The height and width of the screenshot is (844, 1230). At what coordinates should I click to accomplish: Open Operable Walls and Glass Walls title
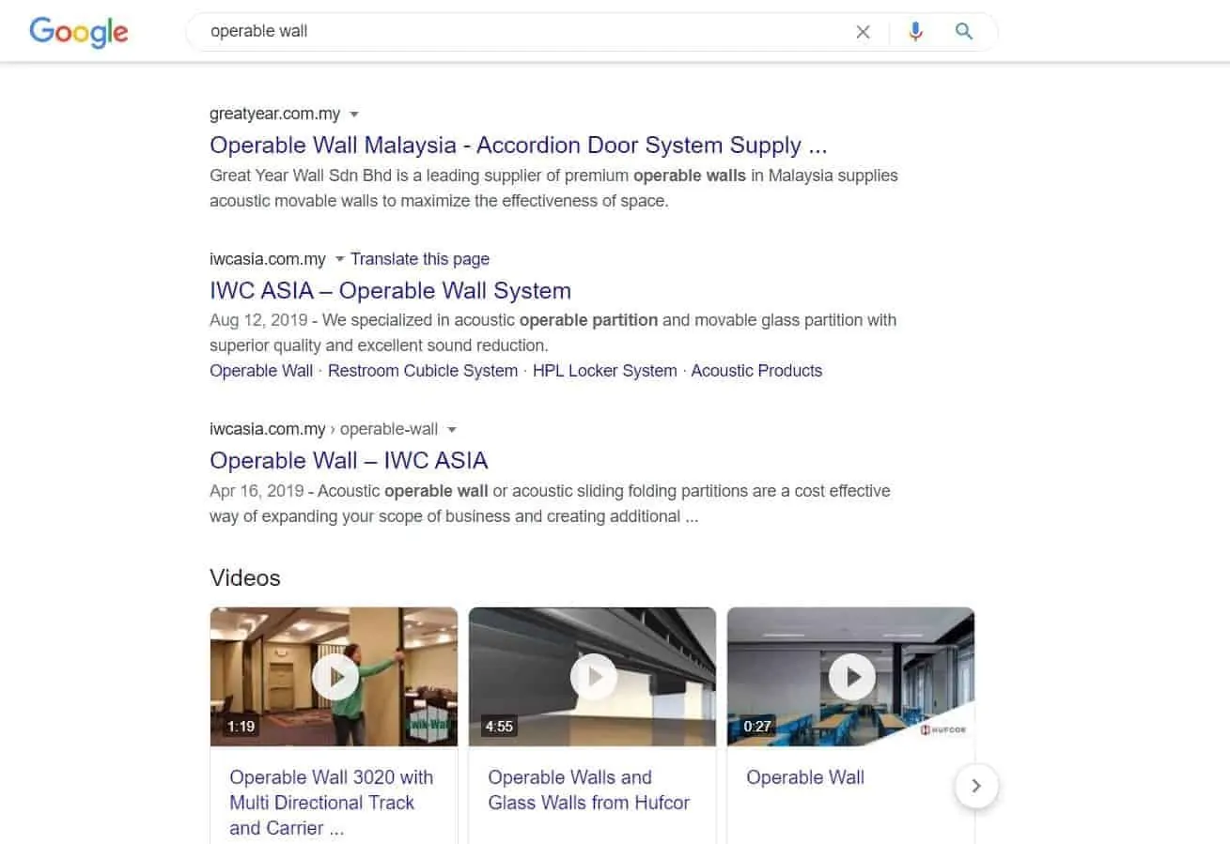pos(589,790)
